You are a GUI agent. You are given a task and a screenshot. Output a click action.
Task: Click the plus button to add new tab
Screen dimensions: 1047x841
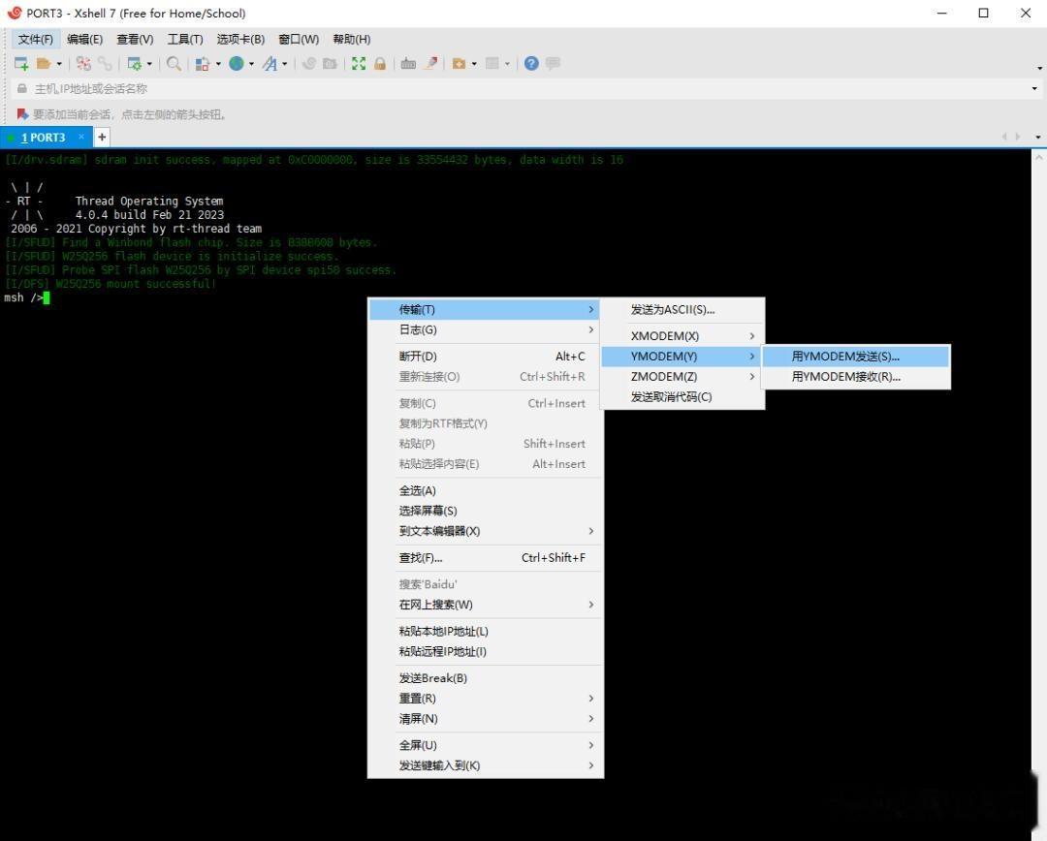coord(102,137)
